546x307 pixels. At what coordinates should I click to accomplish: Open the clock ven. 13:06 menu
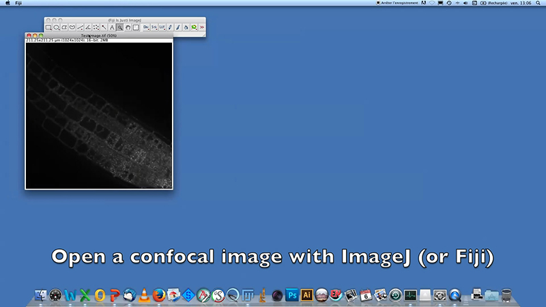point(521,3)
